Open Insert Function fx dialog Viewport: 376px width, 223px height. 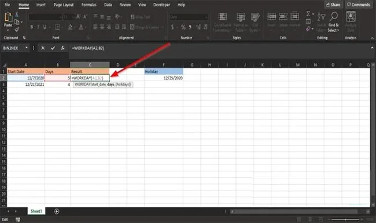(x=62, y=48)
